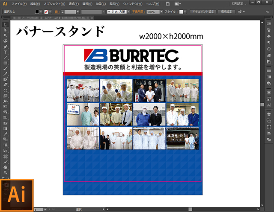Select the Eyedropper tool
Image resolution: width=274 pixels, height=212 pixels.
coord(5,134)
